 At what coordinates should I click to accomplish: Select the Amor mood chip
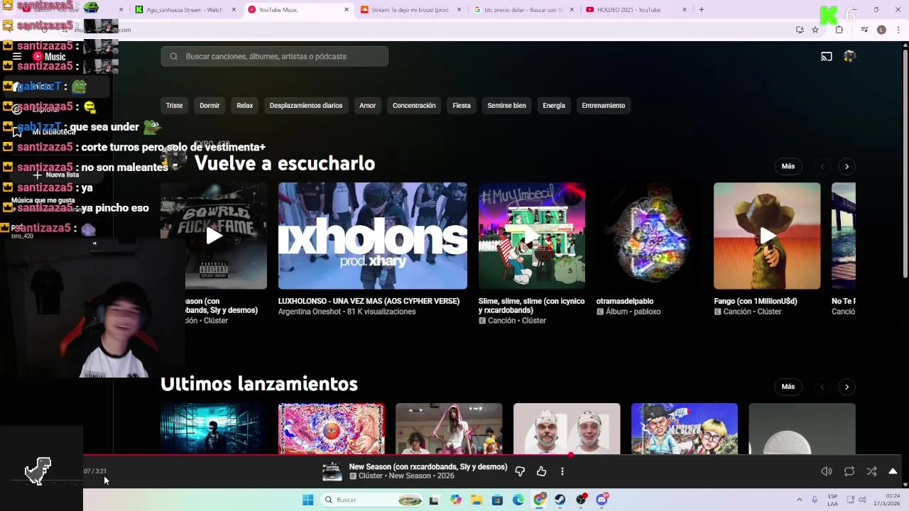[x=367, y=106]
